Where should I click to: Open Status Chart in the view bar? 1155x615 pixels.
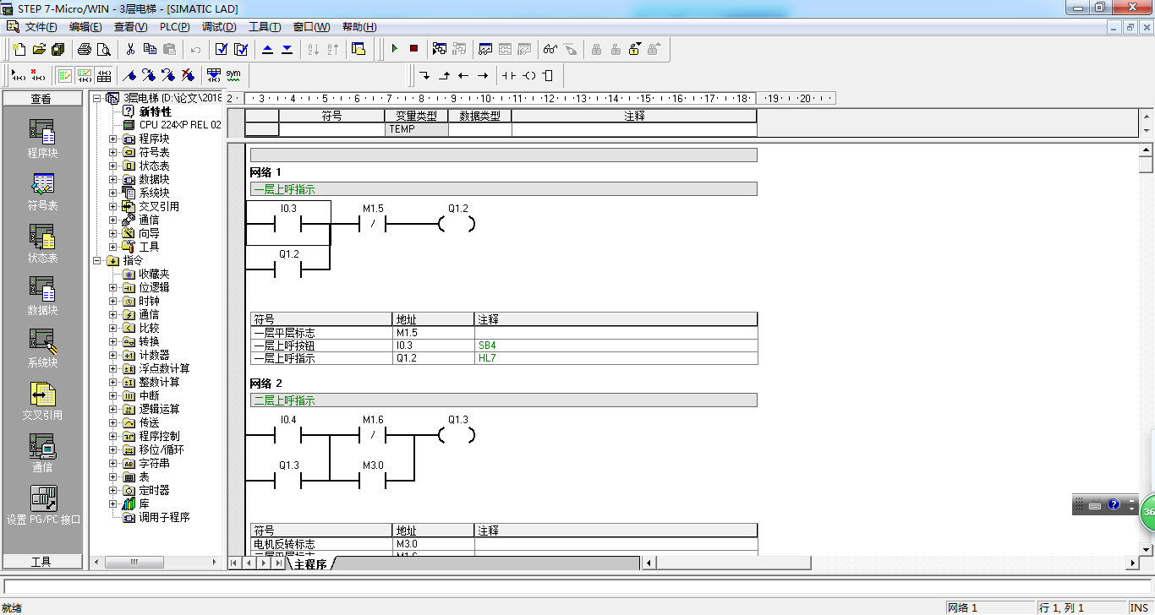[42, 244]
